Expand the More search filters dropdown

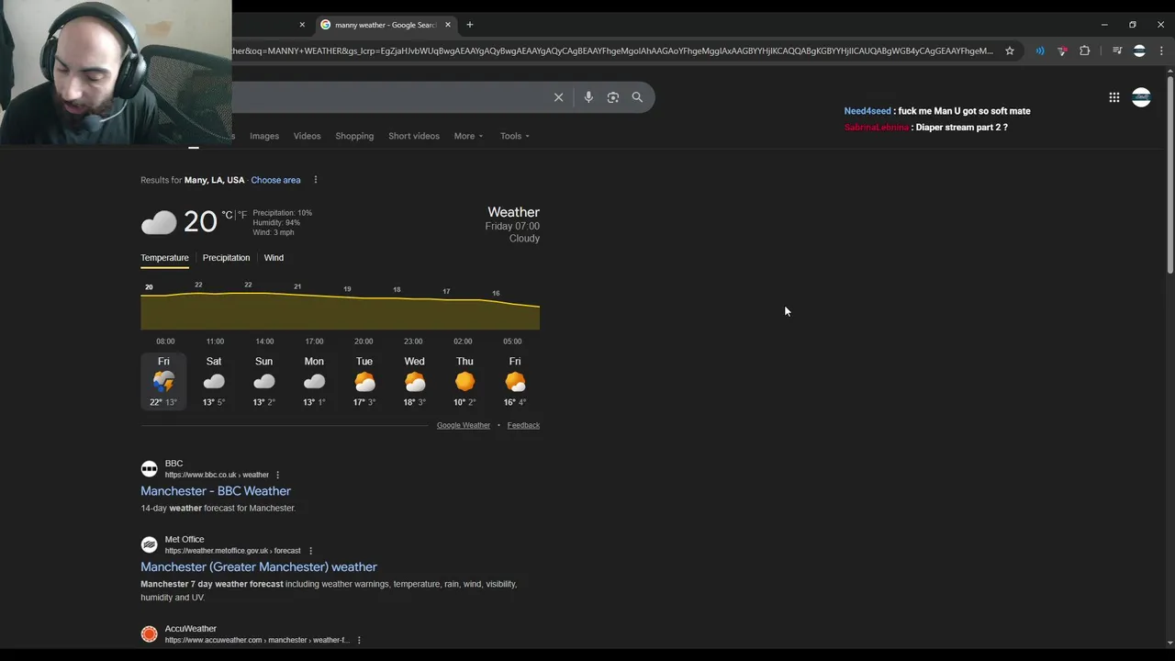pyautogui.click(x=468, y=136)
